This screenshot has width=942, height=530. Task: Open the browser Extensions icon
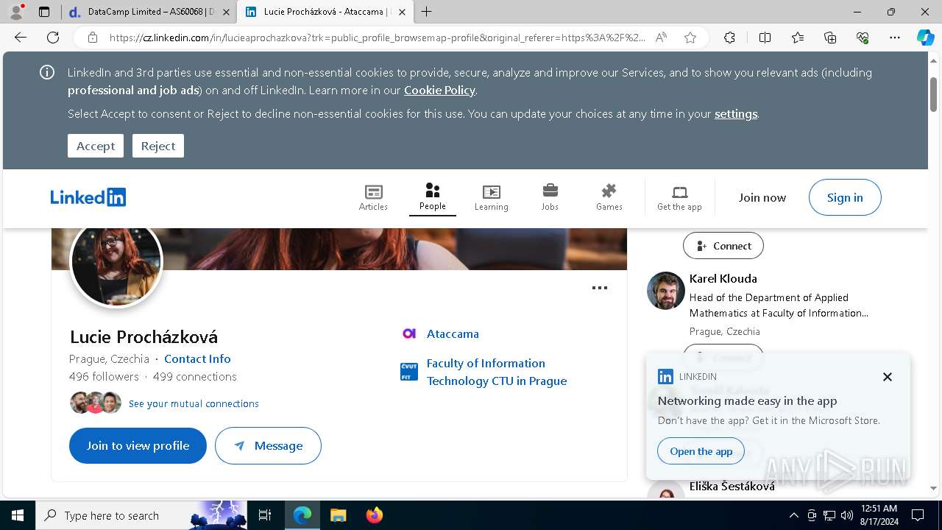coord(729,38)
